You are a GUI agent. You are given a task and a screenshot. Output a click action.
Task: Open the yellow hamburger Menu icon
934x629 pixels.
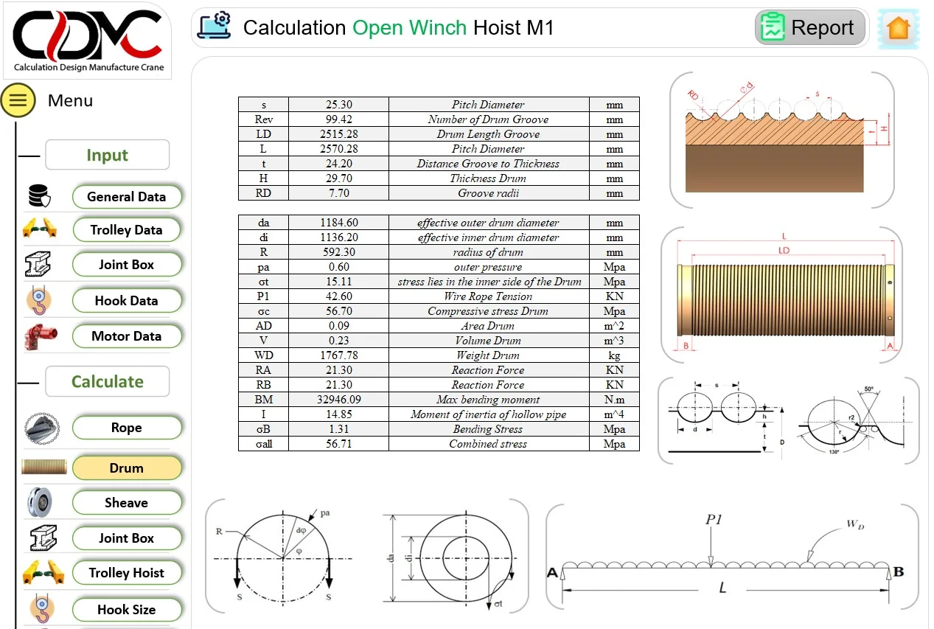18,100
